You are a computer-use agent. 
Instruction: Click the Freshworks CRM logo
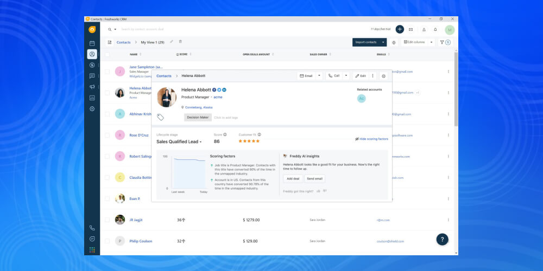point(92,30)
